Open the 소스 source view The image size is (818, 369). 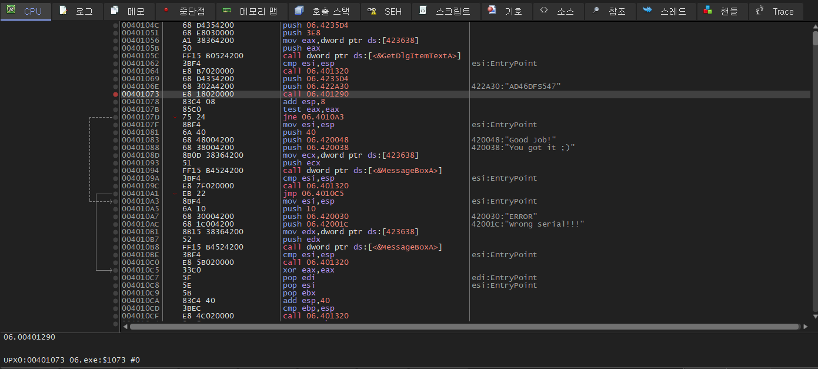point(559,11)
